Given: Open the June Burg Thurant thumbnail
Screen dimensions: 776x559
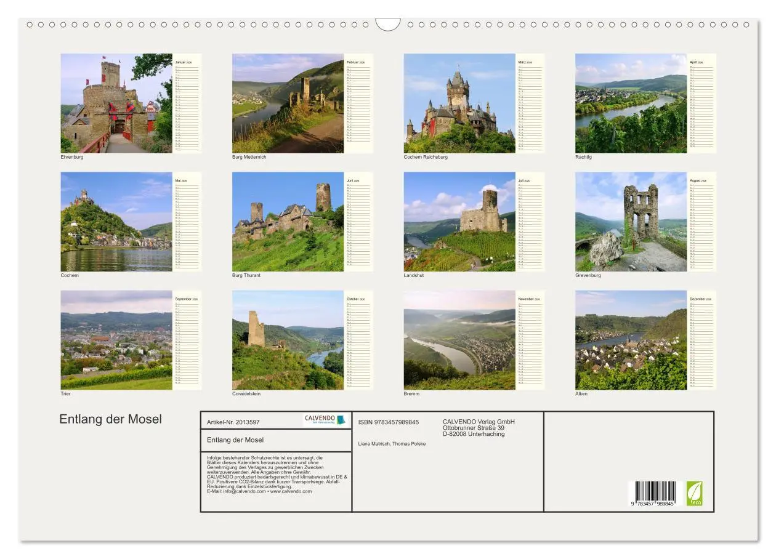Looking at the screenshot, I should click(288, 222).
